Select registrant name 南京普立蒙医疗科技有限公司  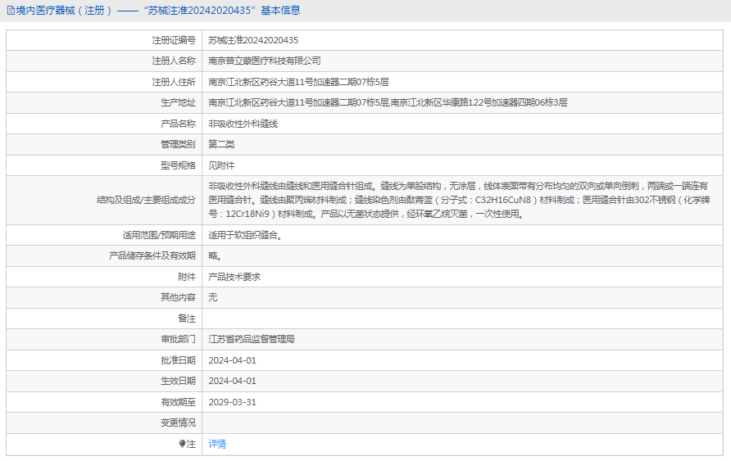click(265, 61)
